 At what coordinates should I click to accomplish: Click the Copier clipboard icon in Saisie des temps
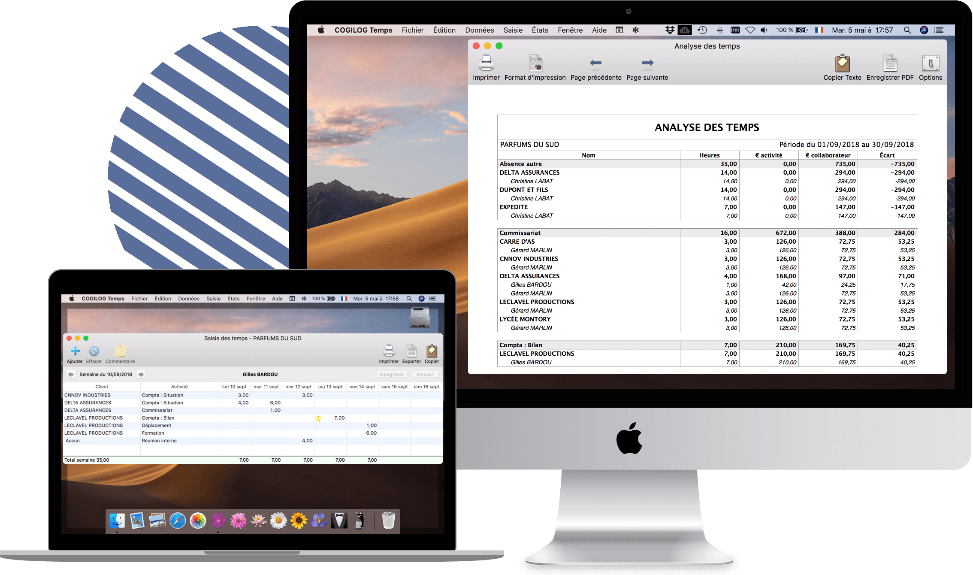432,351
